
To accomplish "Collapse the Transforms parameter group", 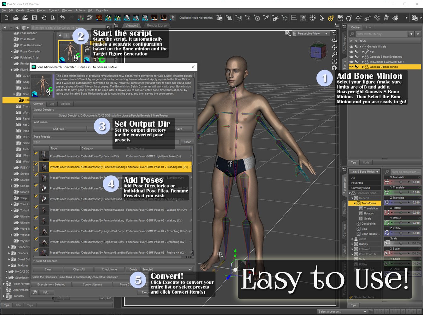I will tap(355, 203).
